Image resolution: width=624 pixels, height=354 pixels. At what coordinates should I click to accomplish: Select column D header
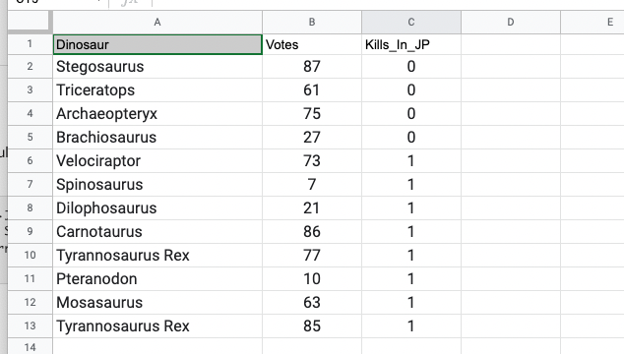[x=511, y=22]
